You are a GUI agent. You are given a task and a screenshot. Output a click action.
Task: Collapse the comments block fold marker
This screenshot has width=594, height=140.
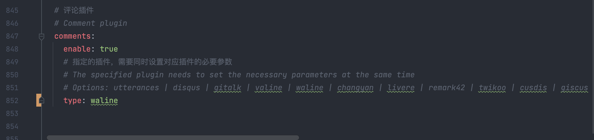(x=42, y=37)
